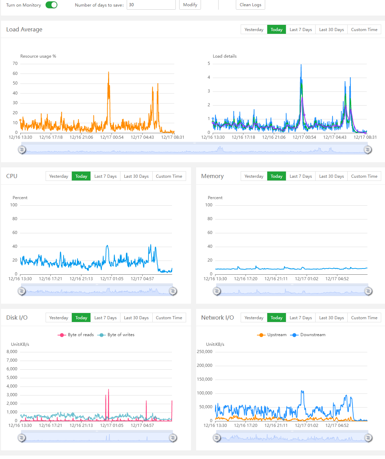This screenshot has width=385, height=459.
Task: Click Load Average zoom slider right handle
Action: (x=368, y=149)
